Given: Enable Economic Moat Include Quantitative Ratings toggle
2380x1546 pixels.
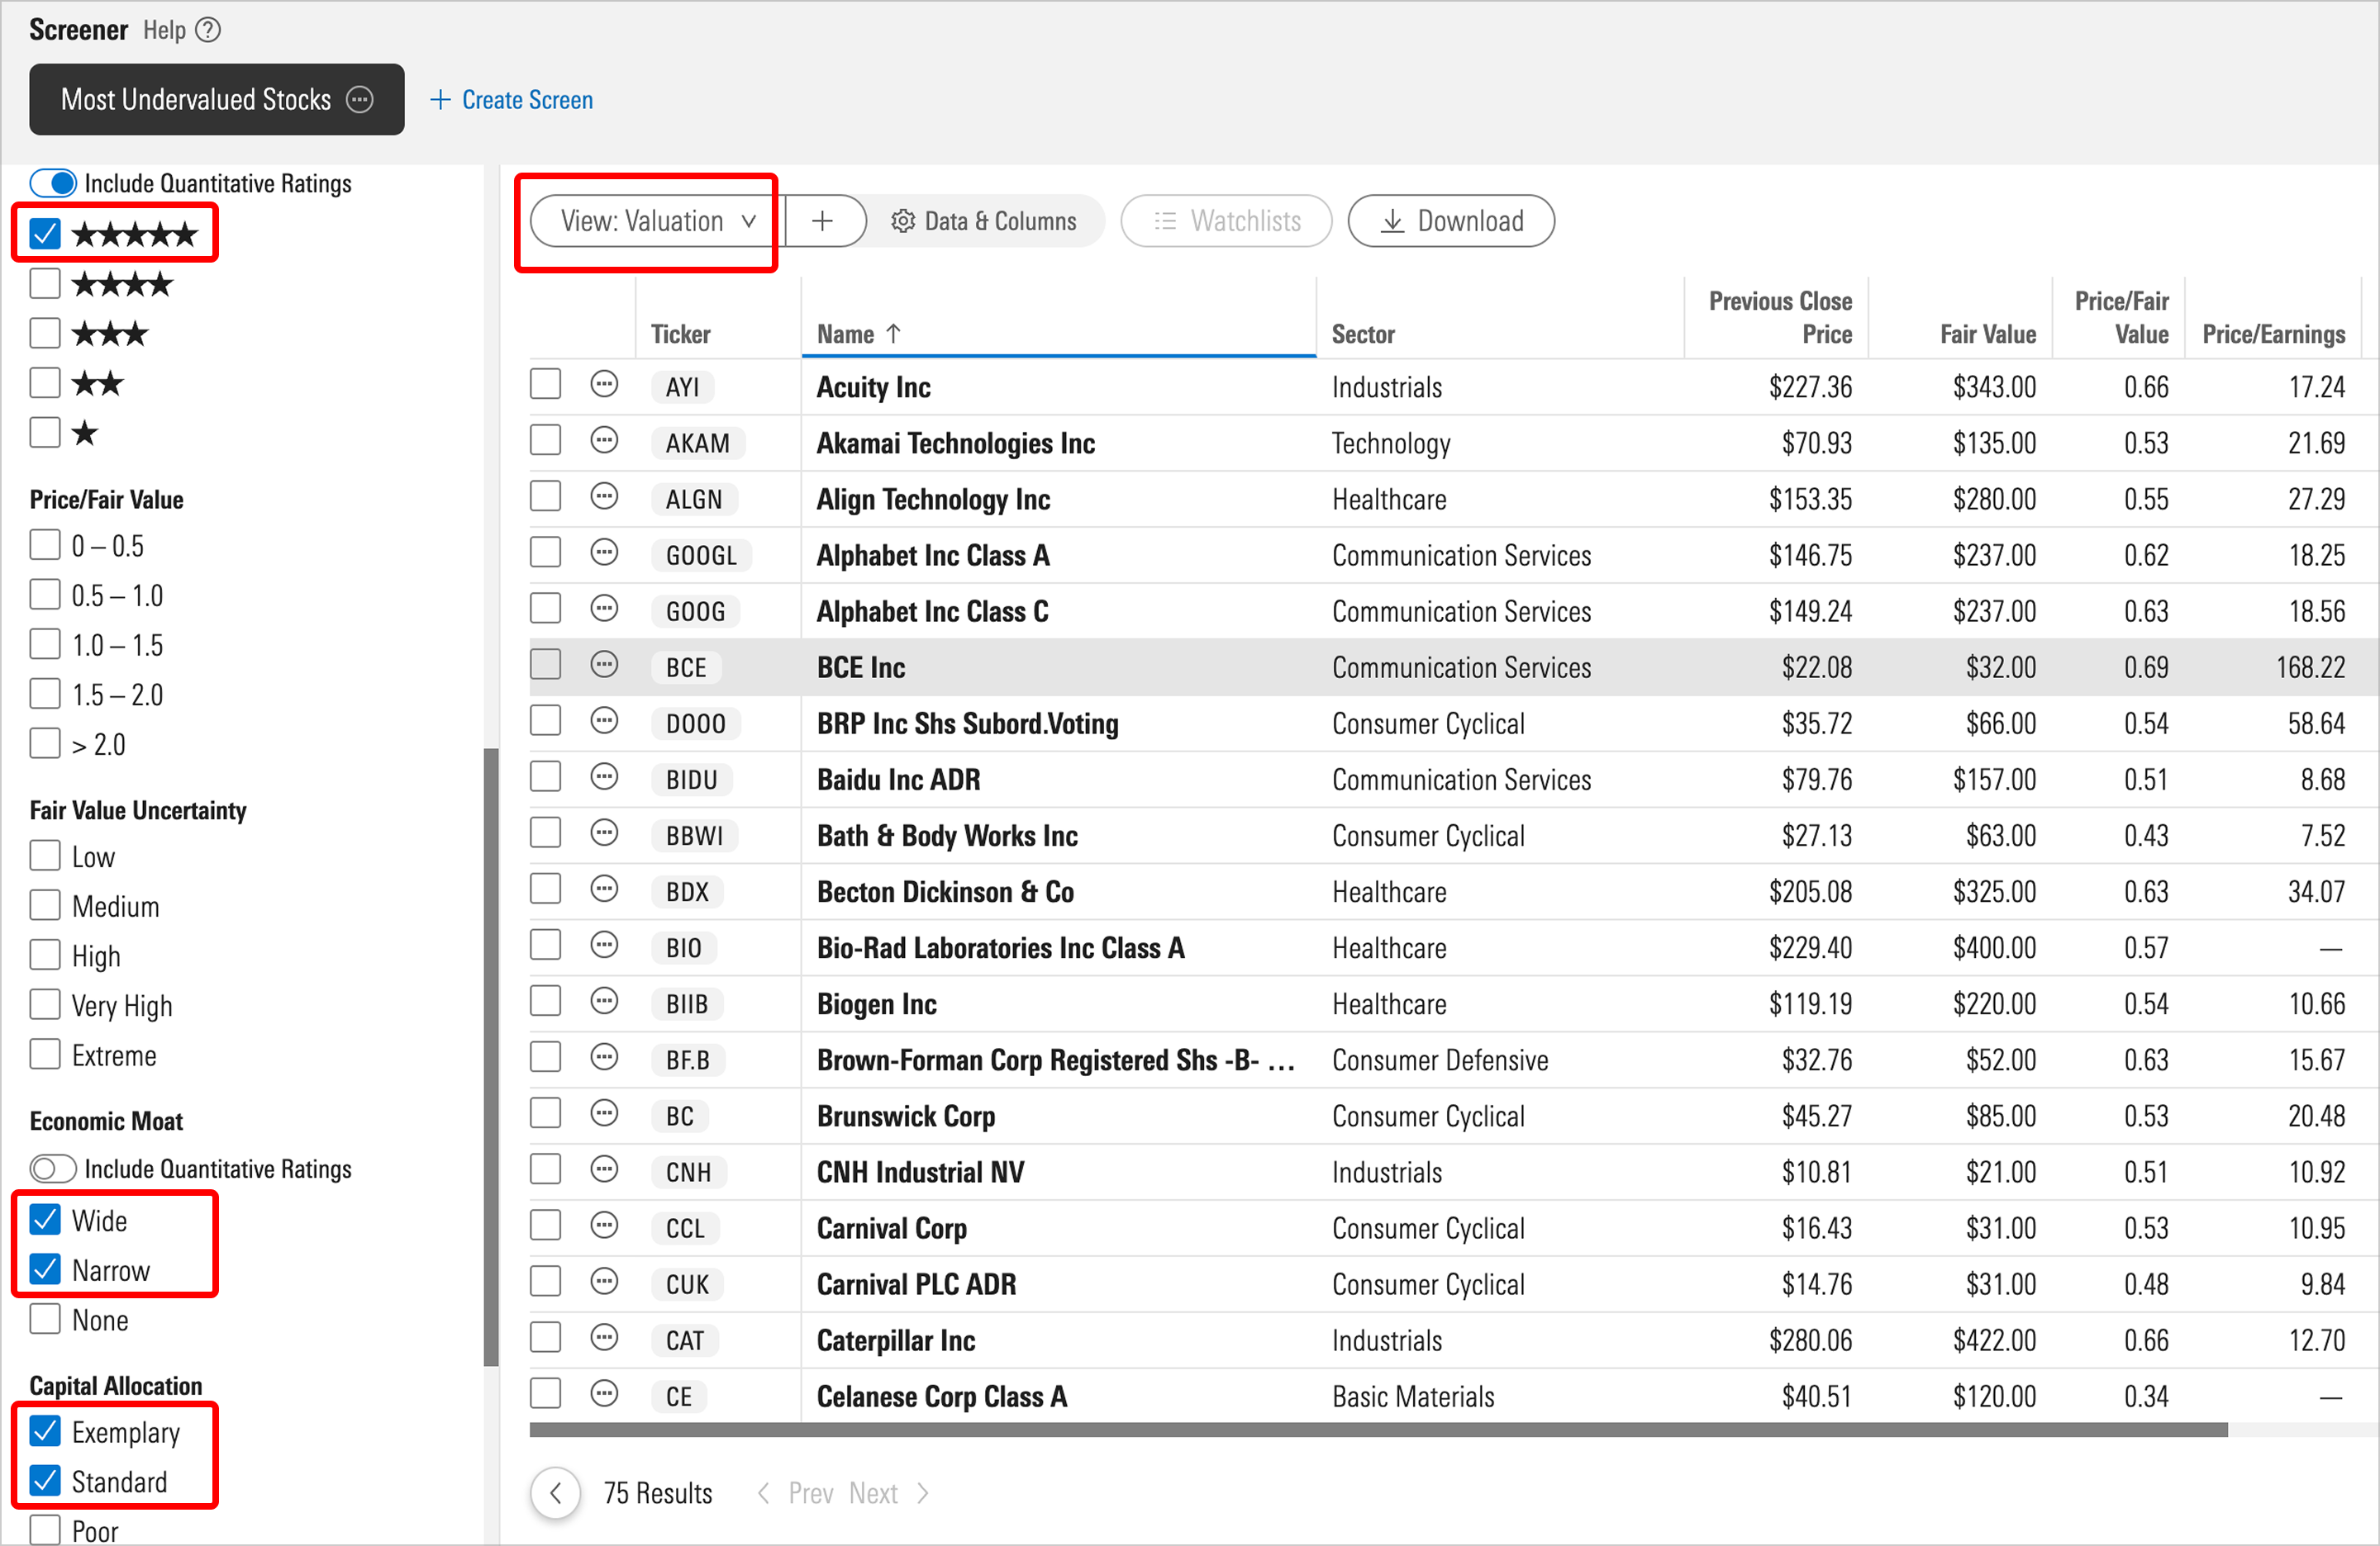Looking at the screenshot, I should click(53, 1169).
